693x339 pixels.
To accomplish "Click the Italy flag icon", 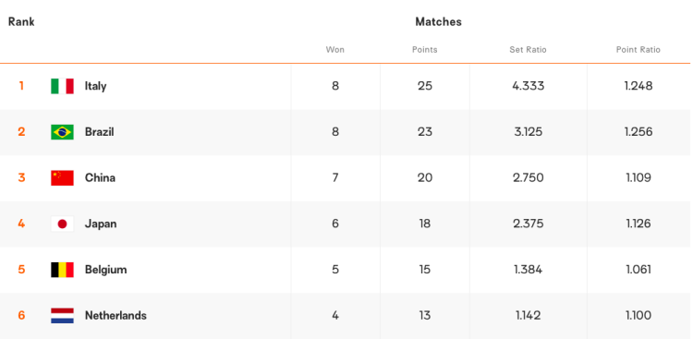I will click(x=62, y=86).
